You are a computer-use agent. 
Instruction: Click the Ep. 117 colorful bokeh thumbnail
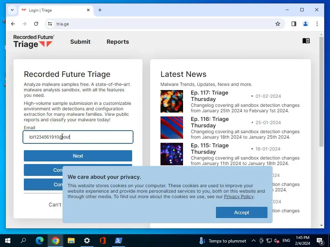[172, 101]
